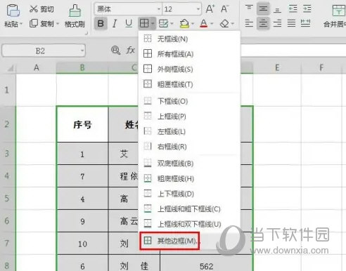Toggle middle vertical alignment
The width and height of the screenshot is (346, 271).
coord(263,9)
